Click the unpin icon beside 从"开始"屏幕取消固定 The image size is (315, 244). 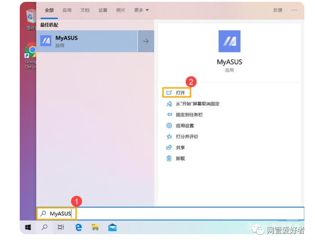point(169,104)
